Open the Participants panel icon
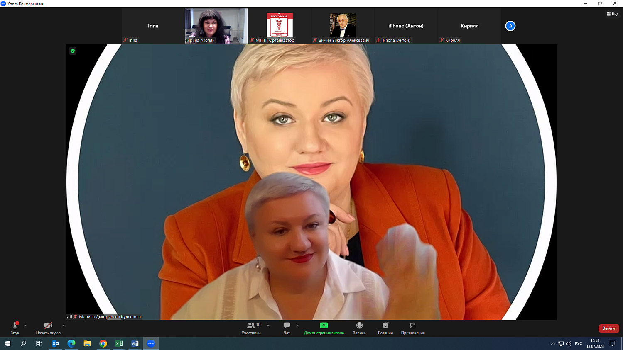Image resolution: width=623 pixels, height=350 pixels. pyautogui.click(x=251, y=326)
